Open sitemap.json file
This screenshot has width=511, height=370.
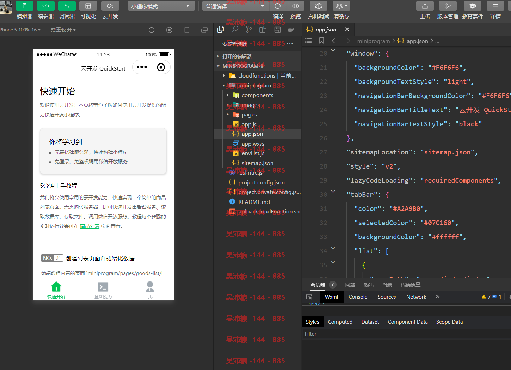click(257, 163)
